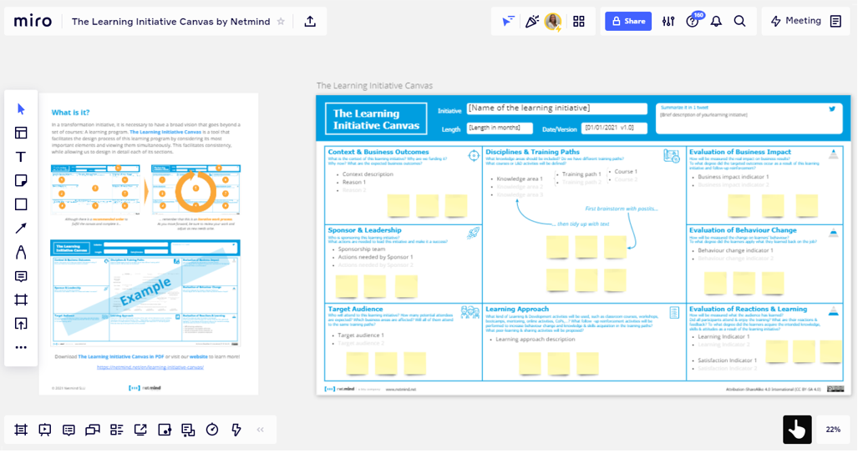Expand more tools with three dots
The image size is (858, 453).
21,347
